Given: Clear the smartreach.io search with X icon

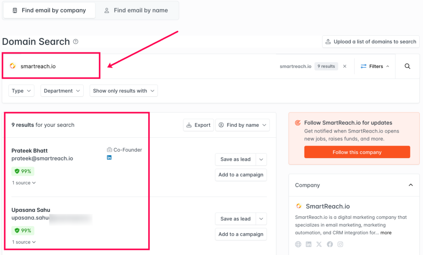Looking at the screenshot, I should point(345,66).
